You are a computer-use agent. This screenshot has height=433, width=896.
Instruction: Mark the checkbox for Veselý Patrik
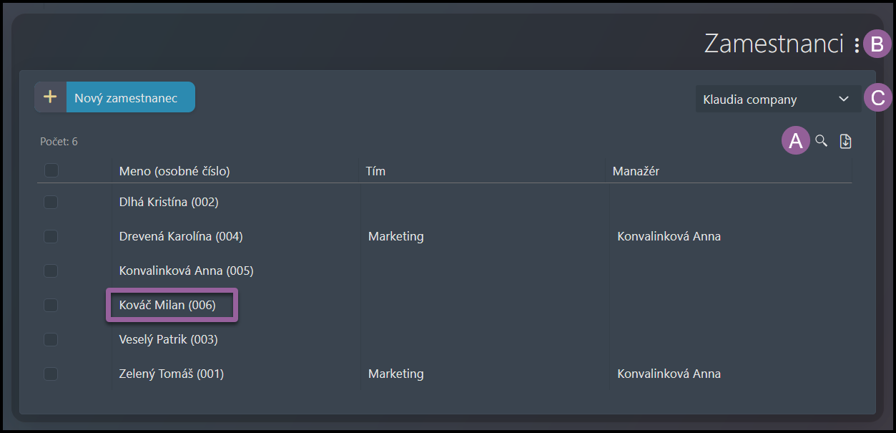point(51,339)
